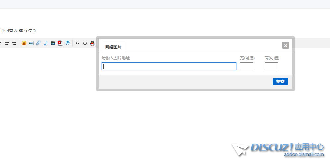The height and width of the screenshot is (163, 330).
Task: Select the 网络图片 tab
Action: click(x=113, y=47)
